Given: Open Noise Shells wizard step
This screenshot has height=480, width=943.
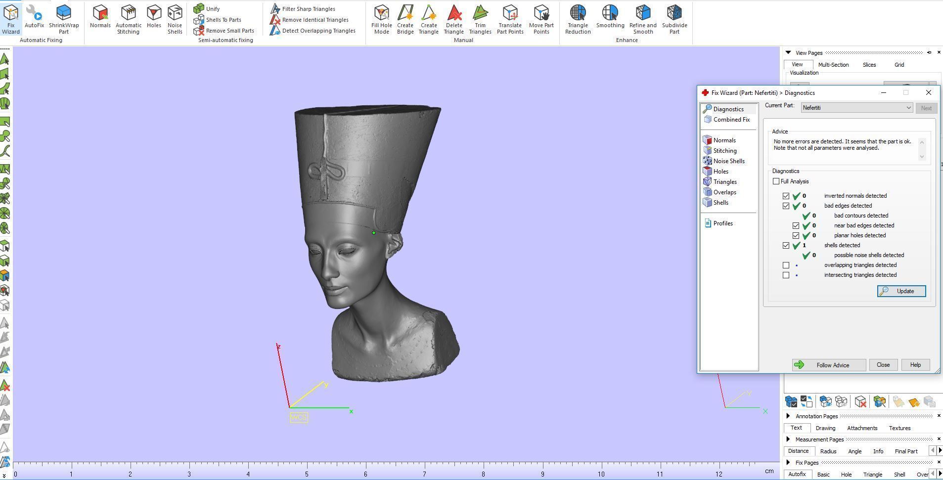Looking at the screenshot, I should 728,161.
